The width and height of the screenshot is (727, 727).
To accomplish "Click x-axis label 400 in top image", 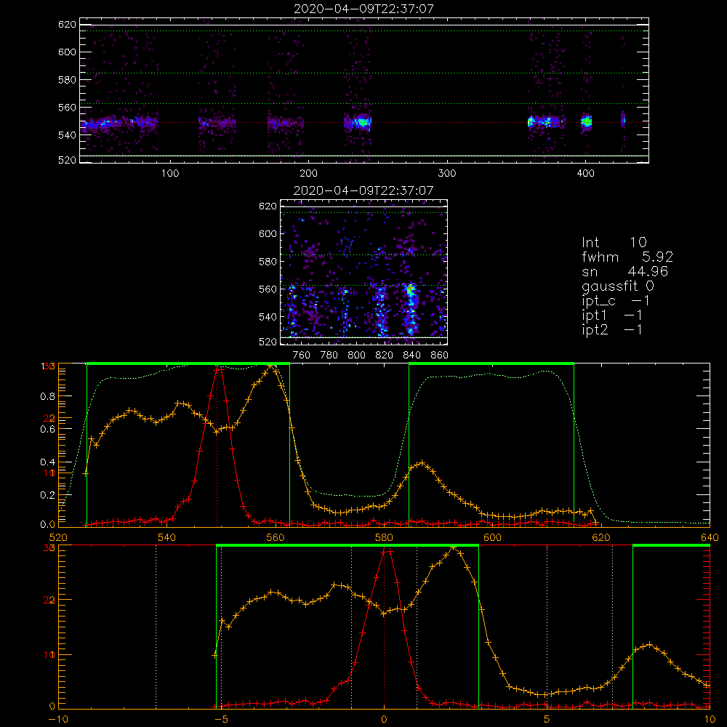I will click(585, 174).
